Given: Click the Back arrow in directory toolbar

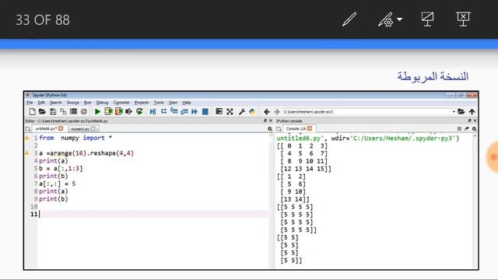Looking at the screenshot, I should 267,111.
